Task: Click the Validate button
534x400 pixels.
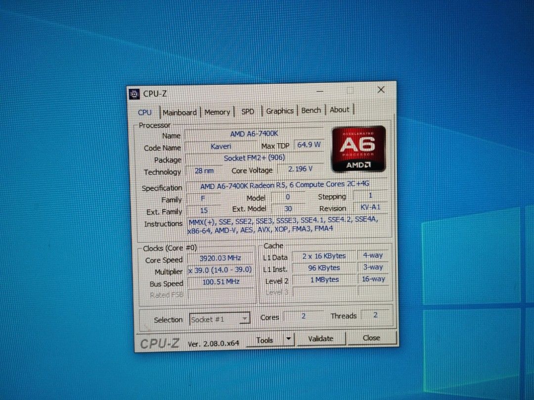Action: 321,338
